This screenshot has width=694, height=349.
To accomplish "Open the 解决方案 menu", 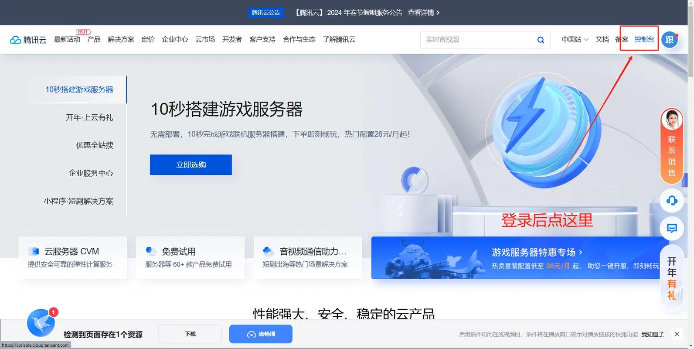I will [121, 40].
